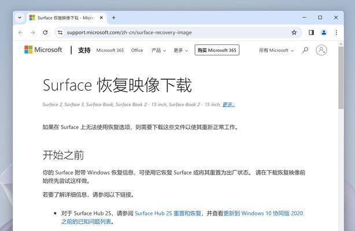The image size is (355, 231).
Task: Go forward to the next page
Action: [x=33, y=32]
